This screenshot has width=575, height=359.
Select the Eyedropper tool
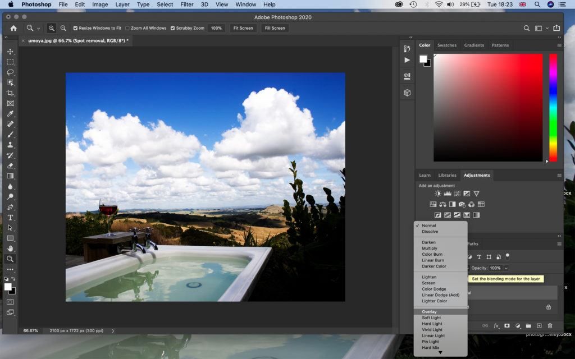pos(10,113)
